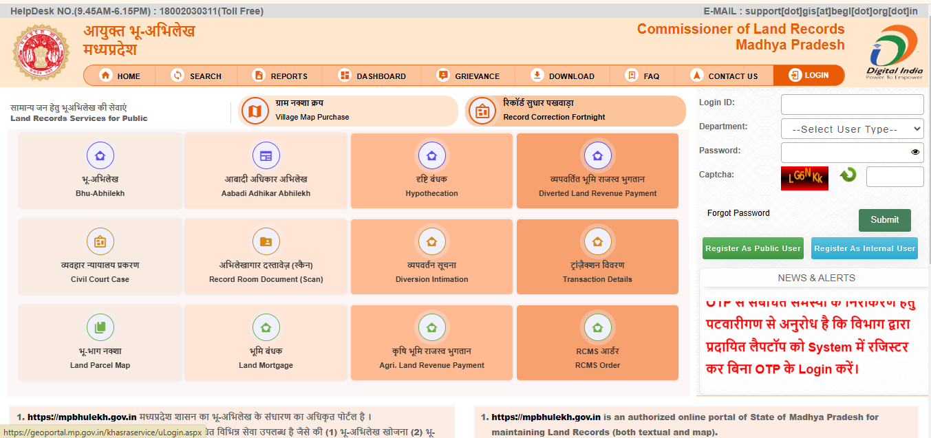
Task: Refresh the captcha image
Action: [x=848, y=175]
